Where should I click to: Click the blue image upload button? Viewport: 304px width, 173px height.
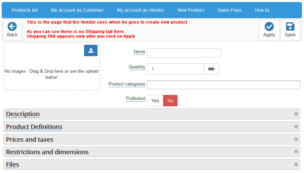point(91,50)
